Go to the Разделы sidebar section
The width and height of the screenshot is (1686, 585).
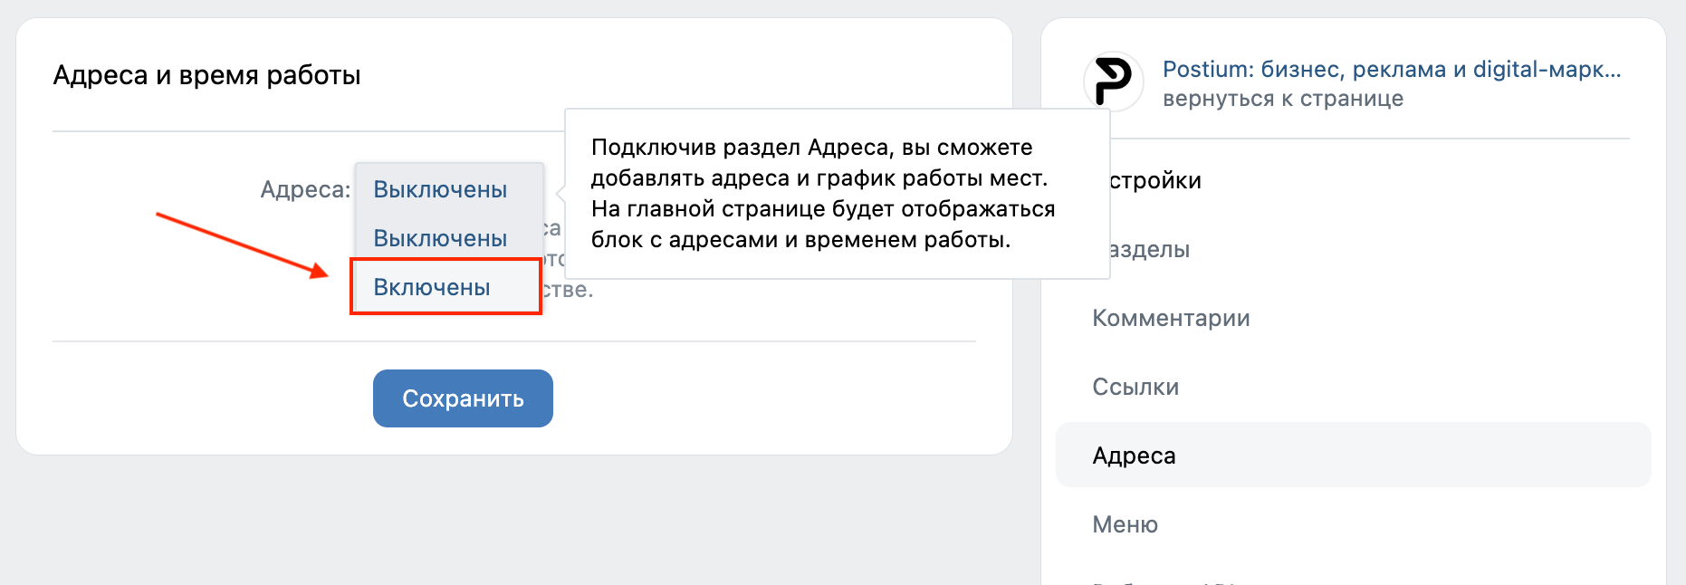click(x=1149, y=249)
